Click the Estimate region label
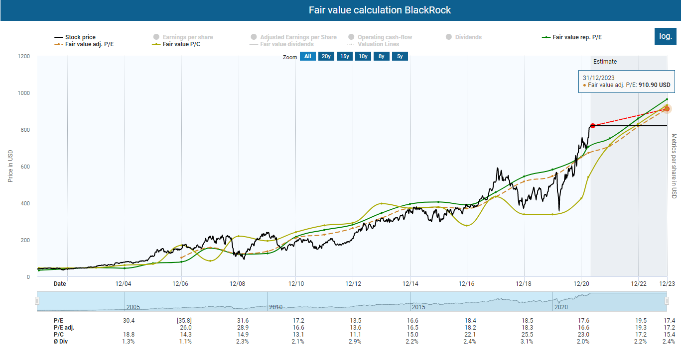The width and height of the screenshot is (681, 348). tap(605, 62)
